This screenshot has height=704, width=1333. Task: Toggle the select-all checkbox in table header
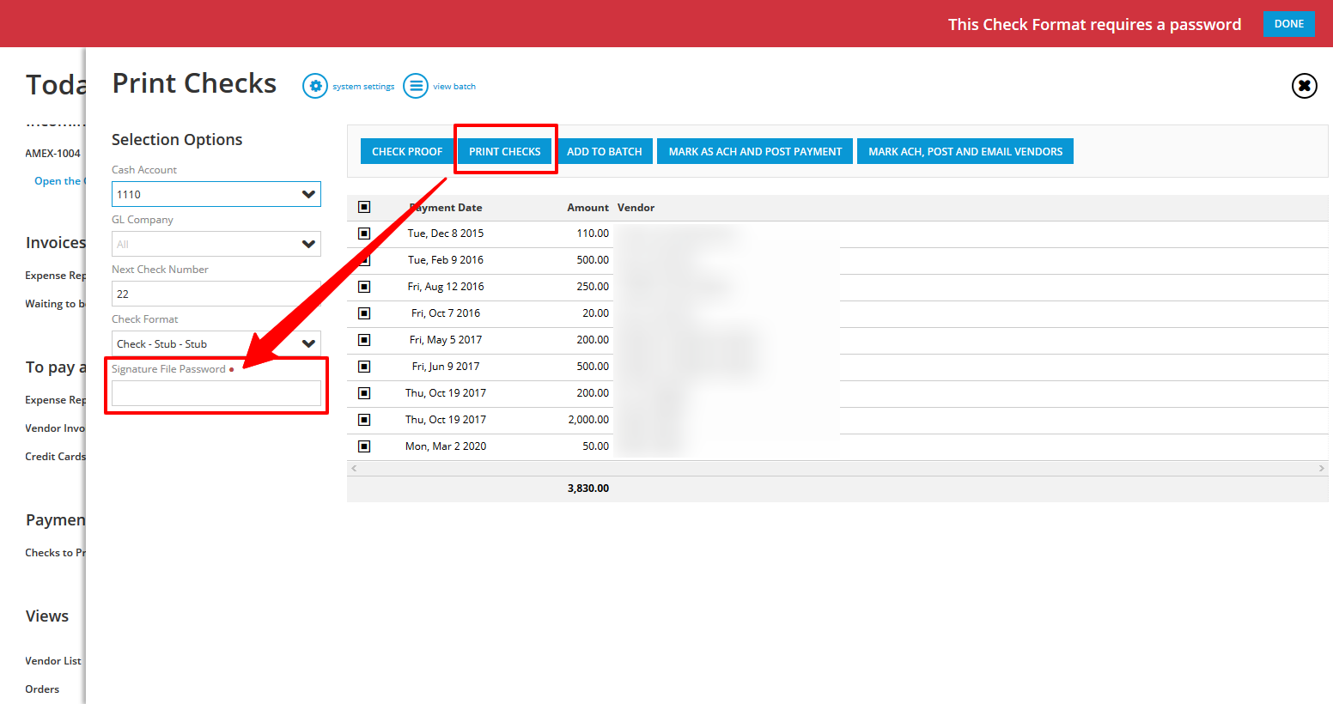pyautogui.click(x=364, y=207)
